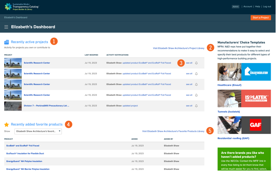
Task: Click the bell icon in the Division 7 project row
Action: (196, 106)
